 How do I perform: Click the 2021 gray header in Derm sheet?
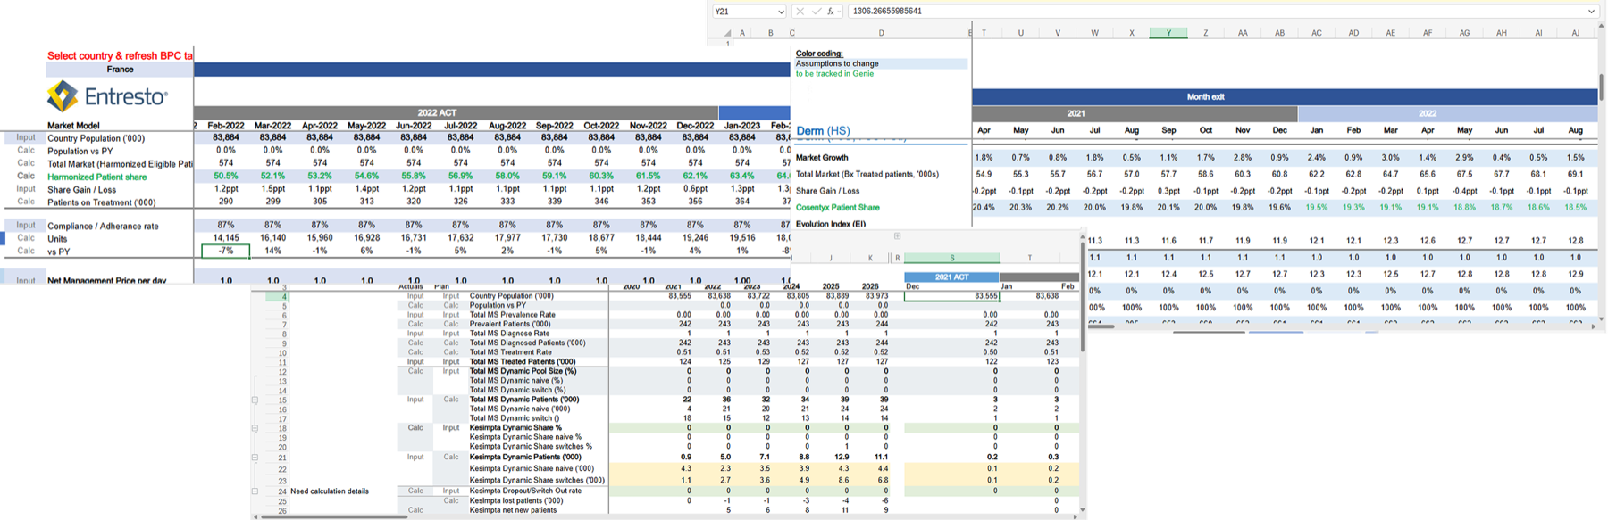tap(1135, 113)
